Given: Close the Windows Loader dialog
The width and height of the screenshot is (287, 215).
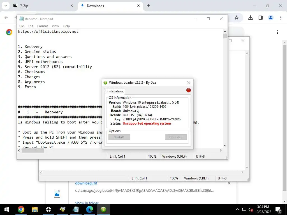Looking at the screenshot, I should pos(189,83).
